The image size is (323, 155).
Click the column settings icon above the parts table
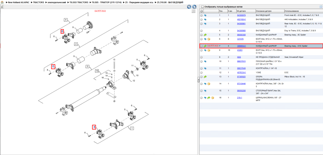(x=320, y=6)
